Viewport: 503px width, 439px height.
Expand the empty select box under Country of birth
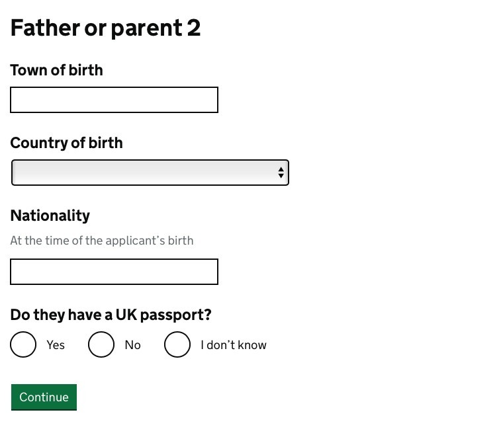tap(150, 173)
